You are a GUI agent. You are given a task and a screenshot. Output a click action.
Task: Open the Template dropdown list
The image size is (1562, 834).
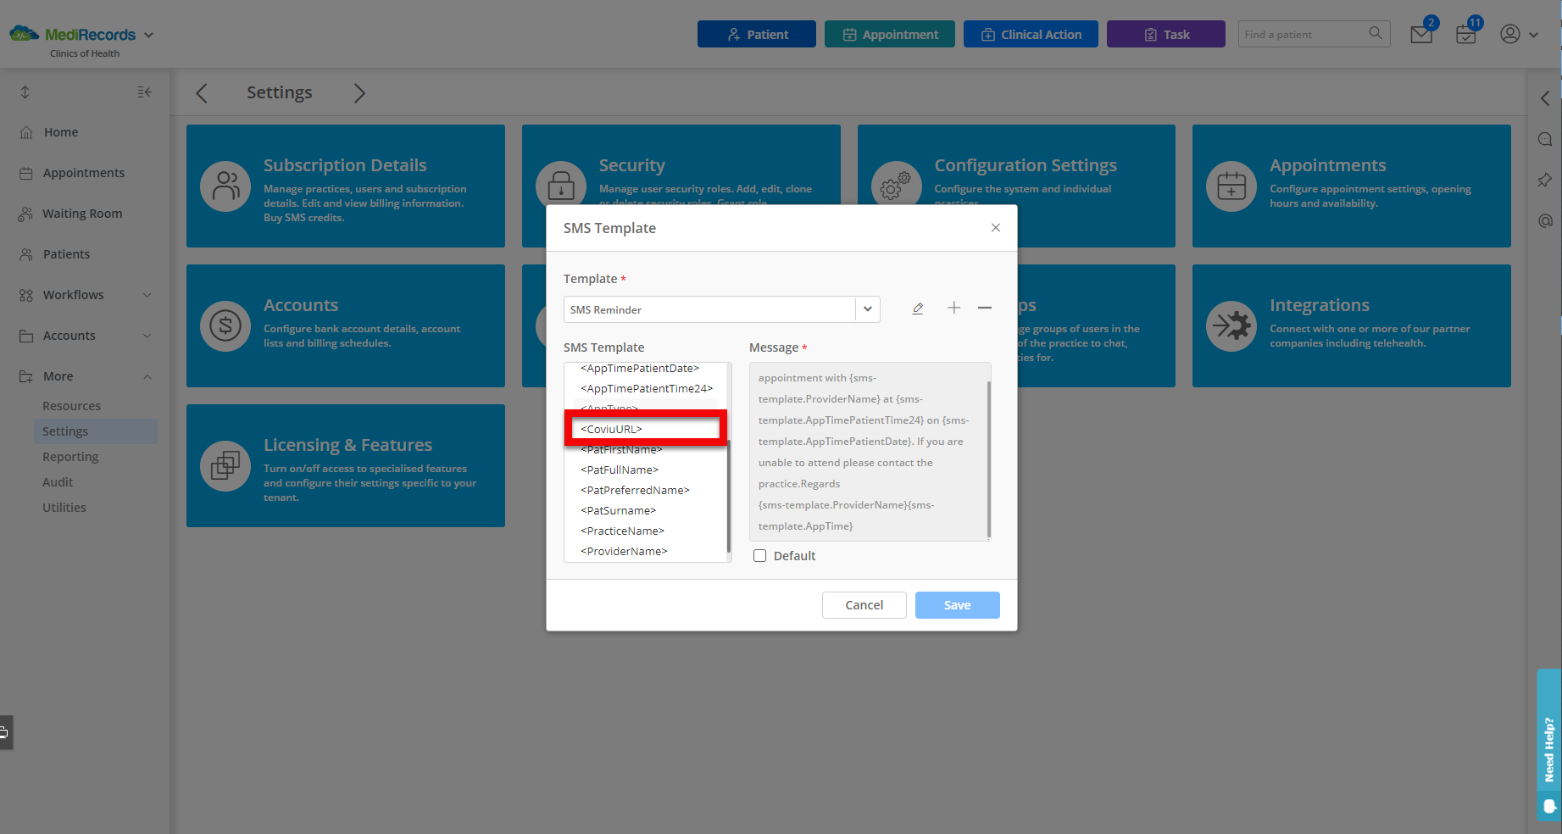pyautogui.click(x=867, y=309)
